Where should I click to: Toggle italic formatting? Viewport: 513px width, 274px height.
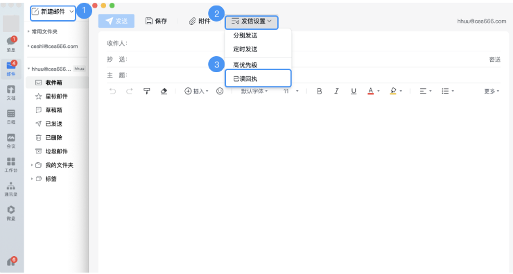tap(336, 91)
